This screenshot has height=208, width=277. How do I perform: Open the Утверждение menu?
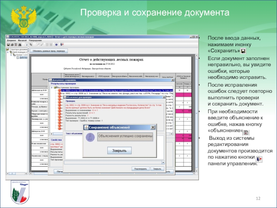click(35, 41)
